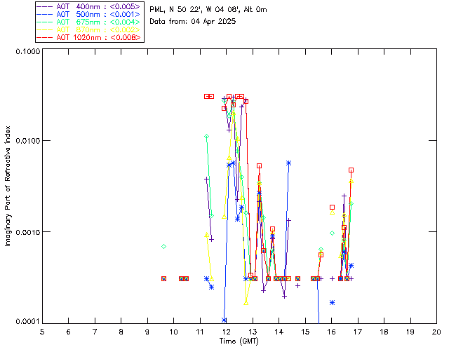Click the 'Data from: 04 Apr 2025' text
This screenshot has width=449, height=359.
coord(193,22)
